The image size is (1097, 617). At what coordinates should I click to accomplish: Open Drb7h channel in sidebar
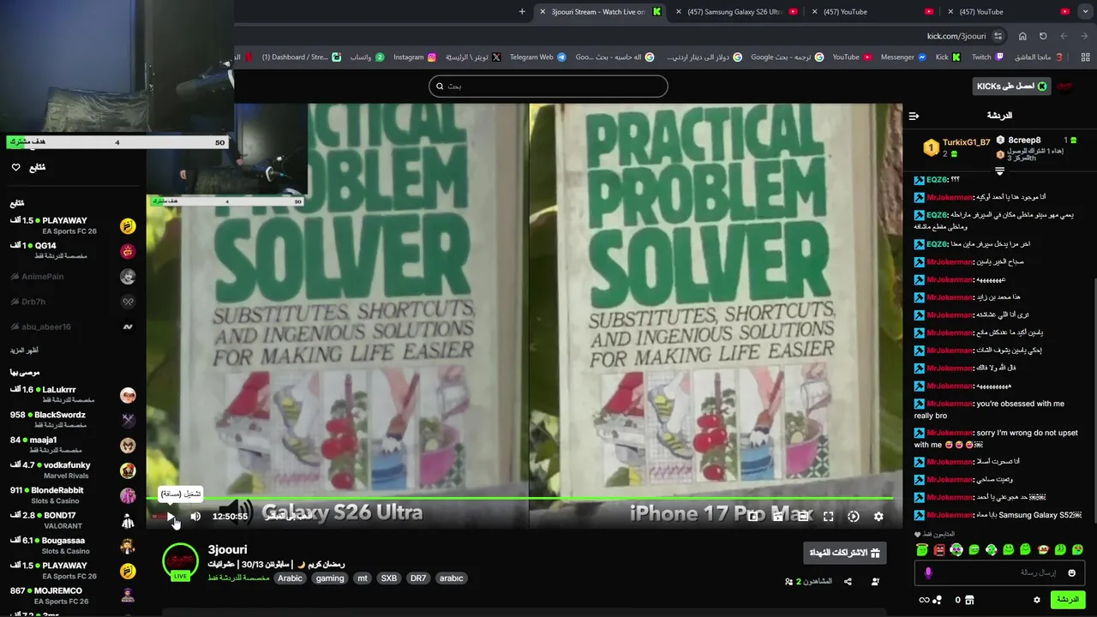[x=73, y=302]
